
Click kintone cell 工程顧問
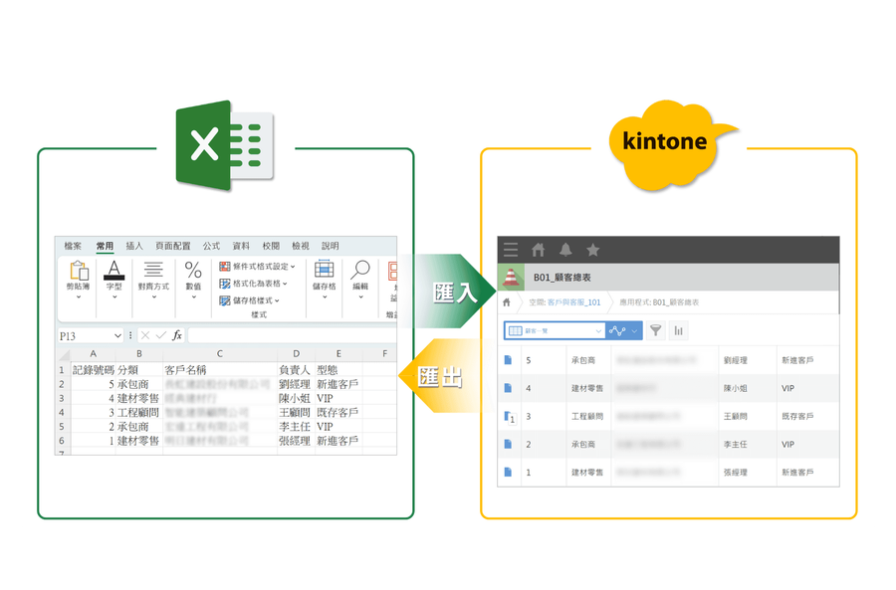pyautogui.click(x=587, y=416)
